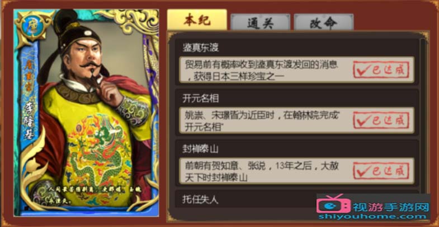This screenshot has width=439, height=227.
Task: Switch to the 通关 tab
Action: click(x=261, y=22)
